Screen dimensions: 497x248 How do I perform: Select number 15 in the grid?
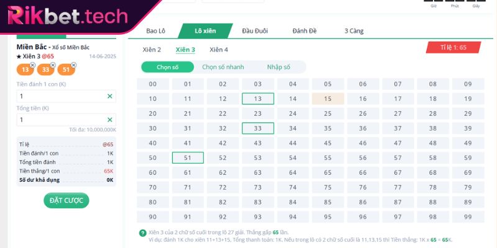click(x=328, y=99)
